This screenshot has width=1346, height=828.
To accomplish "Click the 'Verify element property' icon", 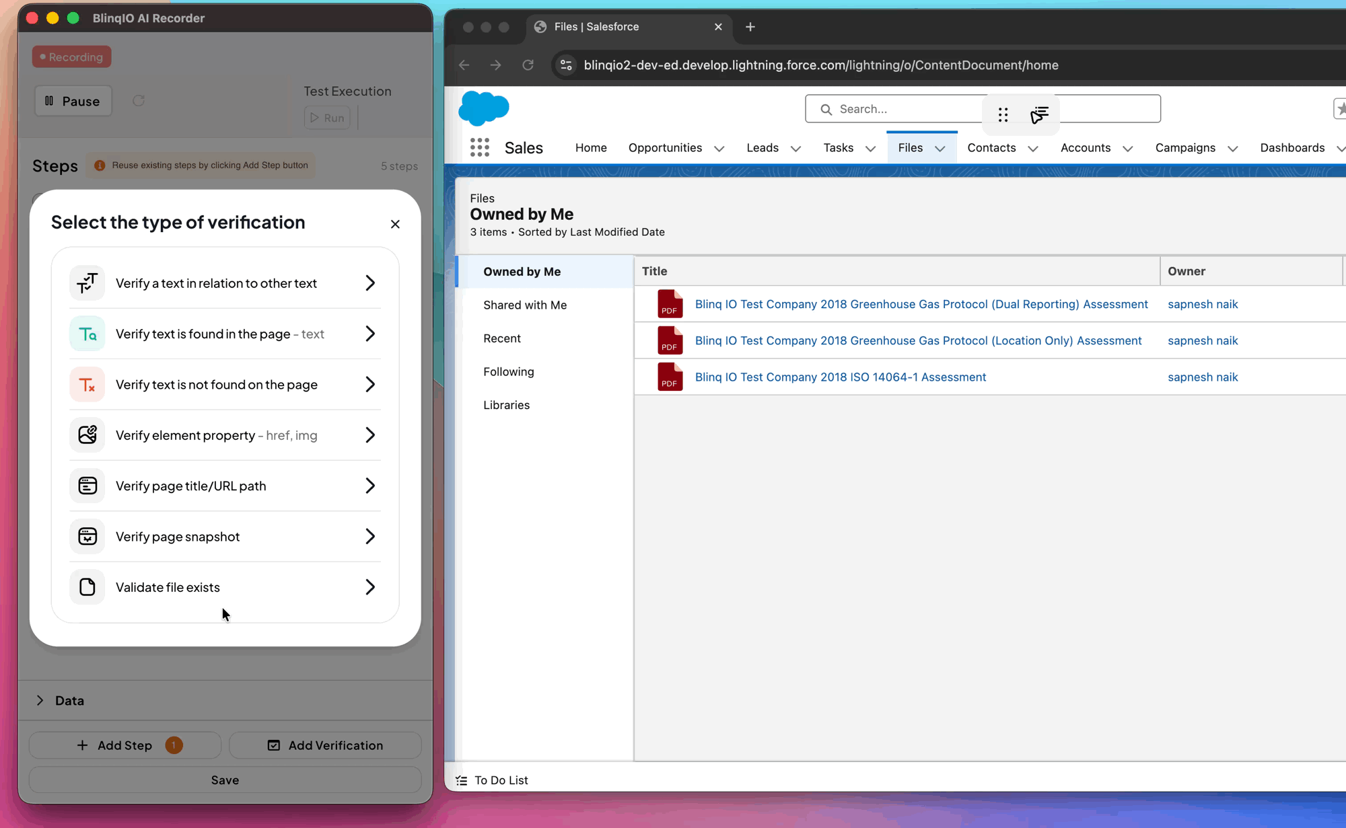I will 87,435.
